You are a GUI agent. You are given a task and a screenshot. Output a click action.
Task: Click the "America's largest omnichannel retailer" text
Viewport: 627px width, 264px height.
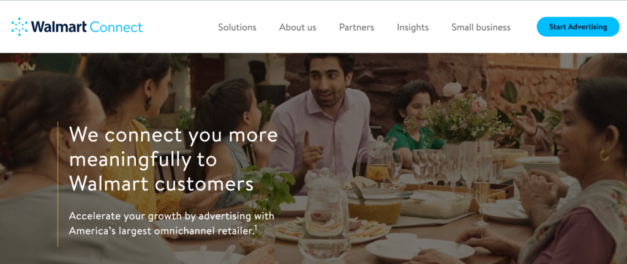pos(161,231)
